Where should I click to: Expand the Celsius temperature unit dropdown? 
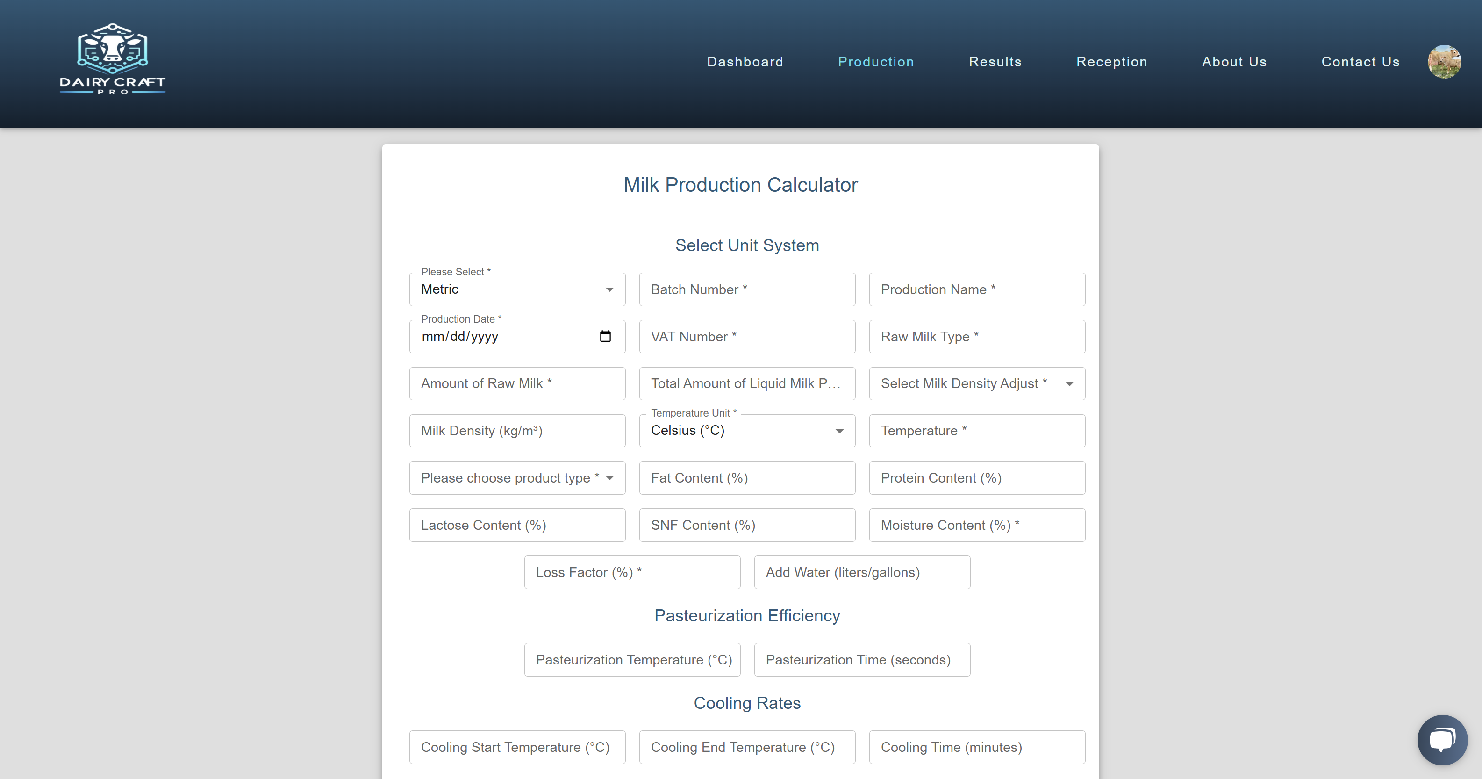(x=747, y=431)
